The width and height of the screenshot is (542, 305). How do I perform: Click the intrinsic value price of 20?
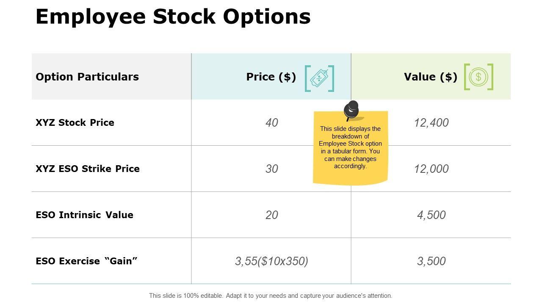click(x=272, y=215)
